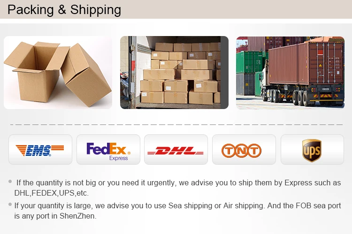Click the tilted closed cardboard box

[86, 75]
